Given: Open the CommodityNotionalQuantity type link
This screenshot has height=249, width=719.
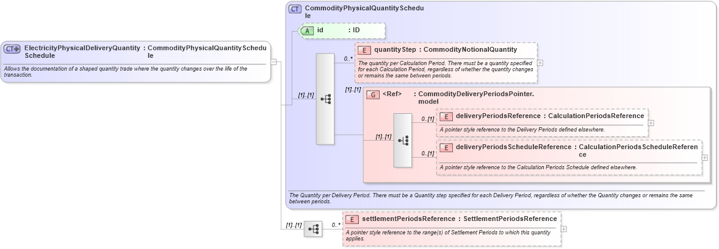Looking at the screenshot, I should [470, 49].
